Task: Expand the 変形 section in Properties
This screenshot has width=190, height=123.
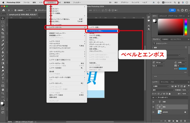Action: click(153, 48)
